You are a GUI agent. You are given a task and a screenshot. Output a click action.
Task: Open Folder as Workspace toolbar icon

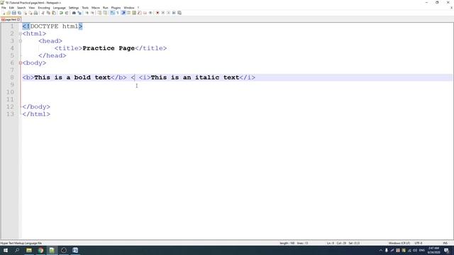click(x=145, y=13)
